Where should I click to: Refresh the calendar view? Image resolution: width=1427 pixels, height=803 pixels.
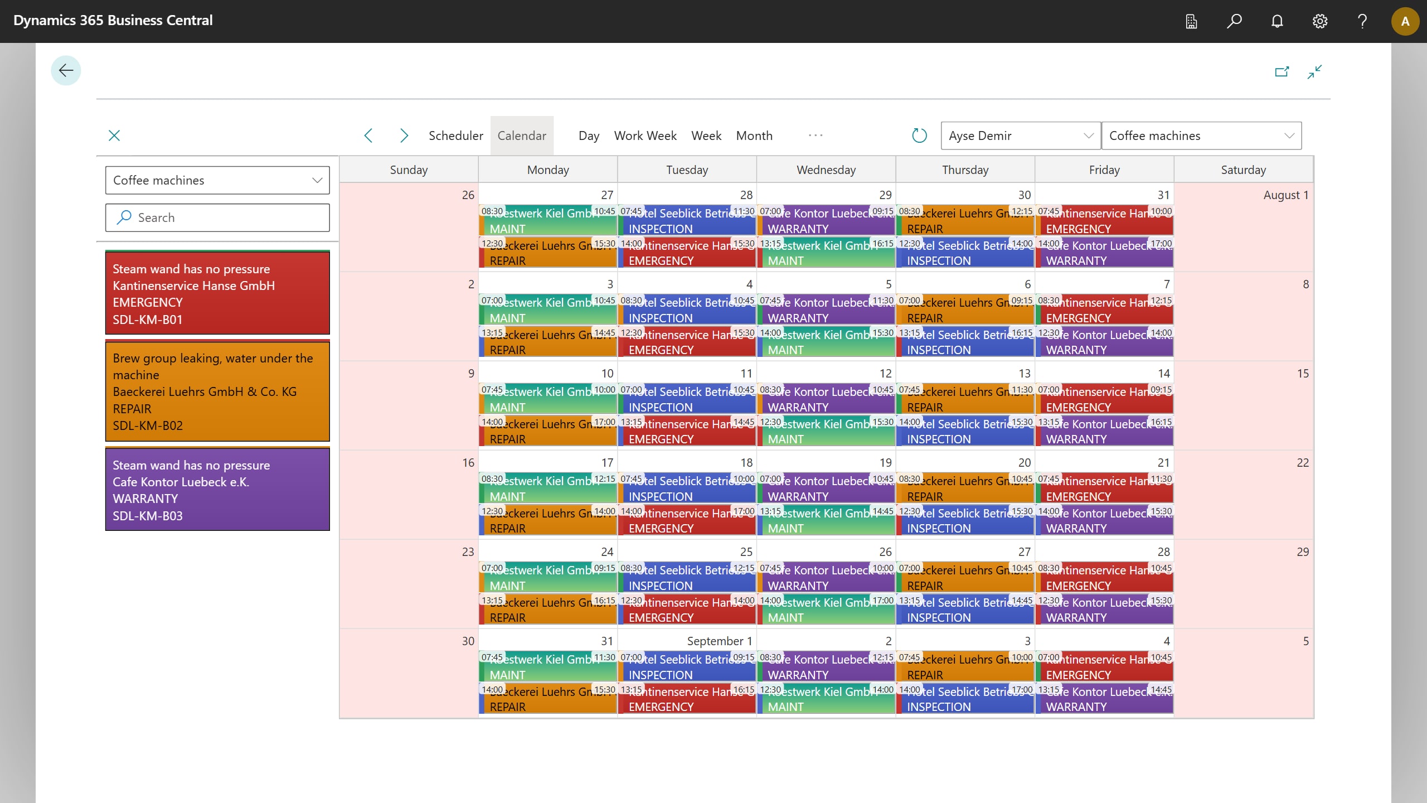[x=919, y=136]
